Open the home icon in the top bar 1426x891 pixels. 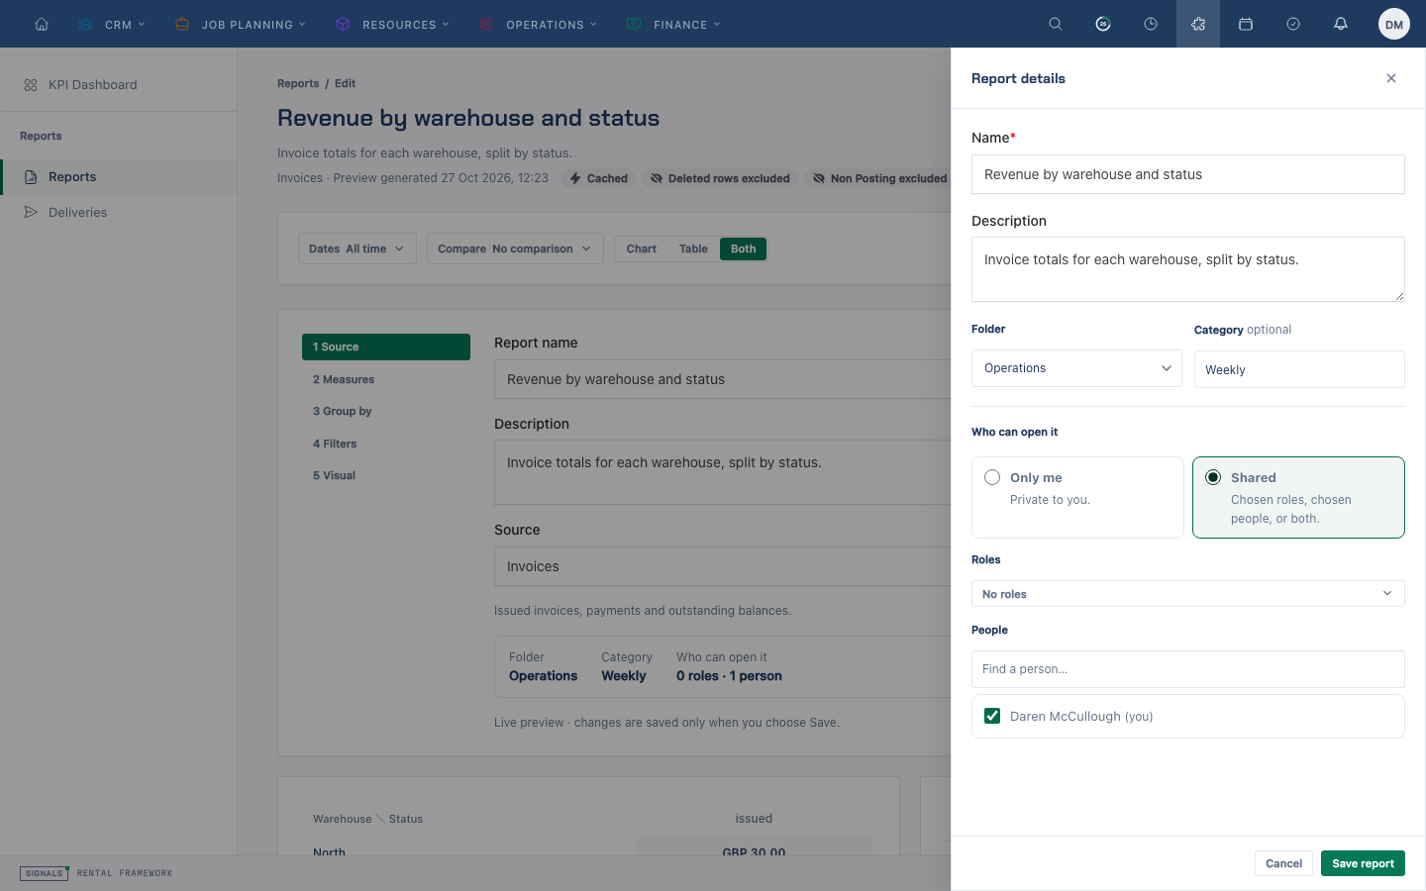(x=42, y=24)
